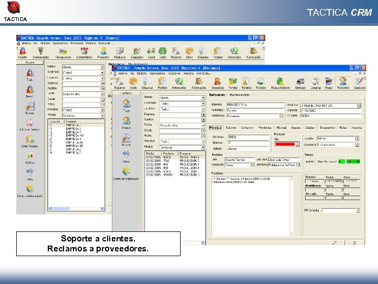This screenshot has width=378, height=284.
Task: Switch to Documentos tab in Reclamos window
Action: 327,127
